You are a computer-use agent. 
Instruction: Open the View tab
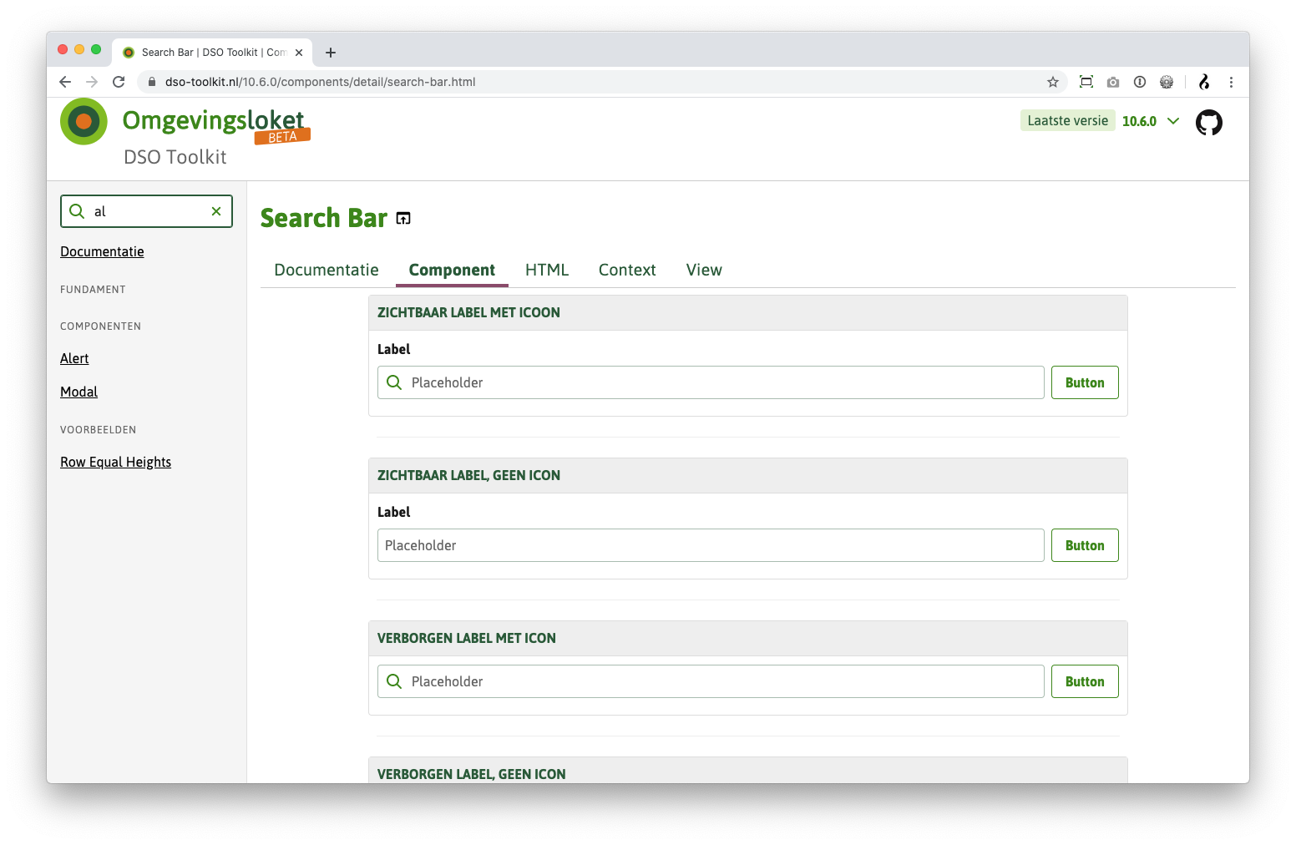point(704,270)
